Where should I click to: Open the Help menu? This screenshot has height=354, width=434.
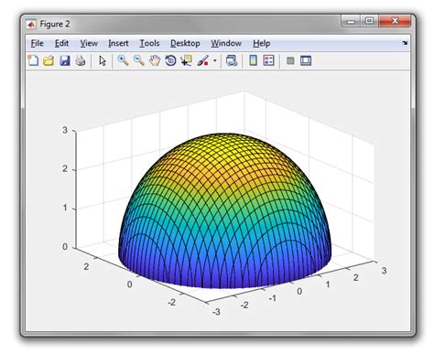click(x=262, y=43)
